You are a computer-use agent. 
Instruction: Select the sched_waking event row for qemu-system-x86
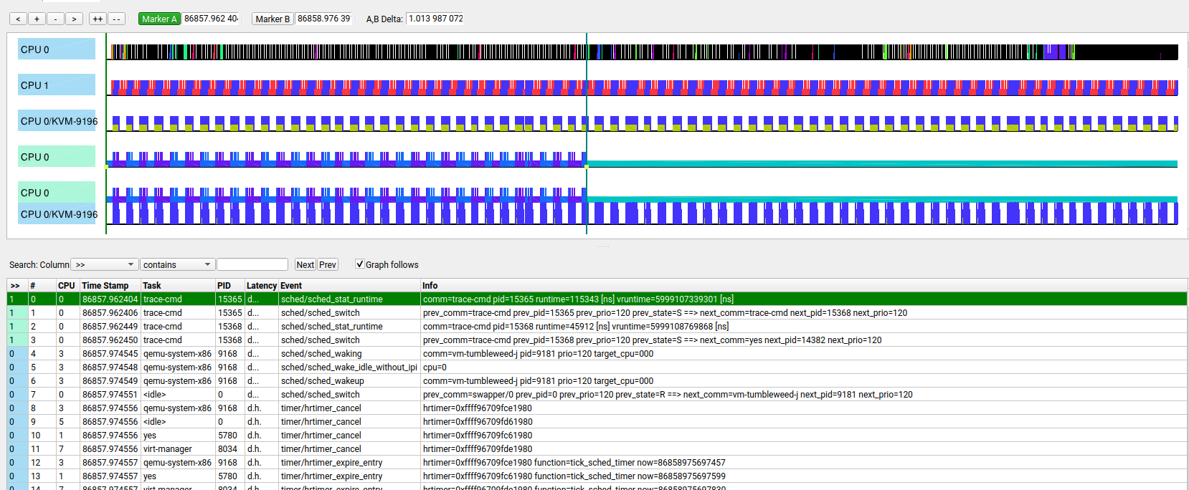coord(321,353)
